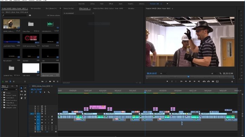This screenshot has width=245, height=137.
Task: Select the Hand tool
Action: point(21,98)
